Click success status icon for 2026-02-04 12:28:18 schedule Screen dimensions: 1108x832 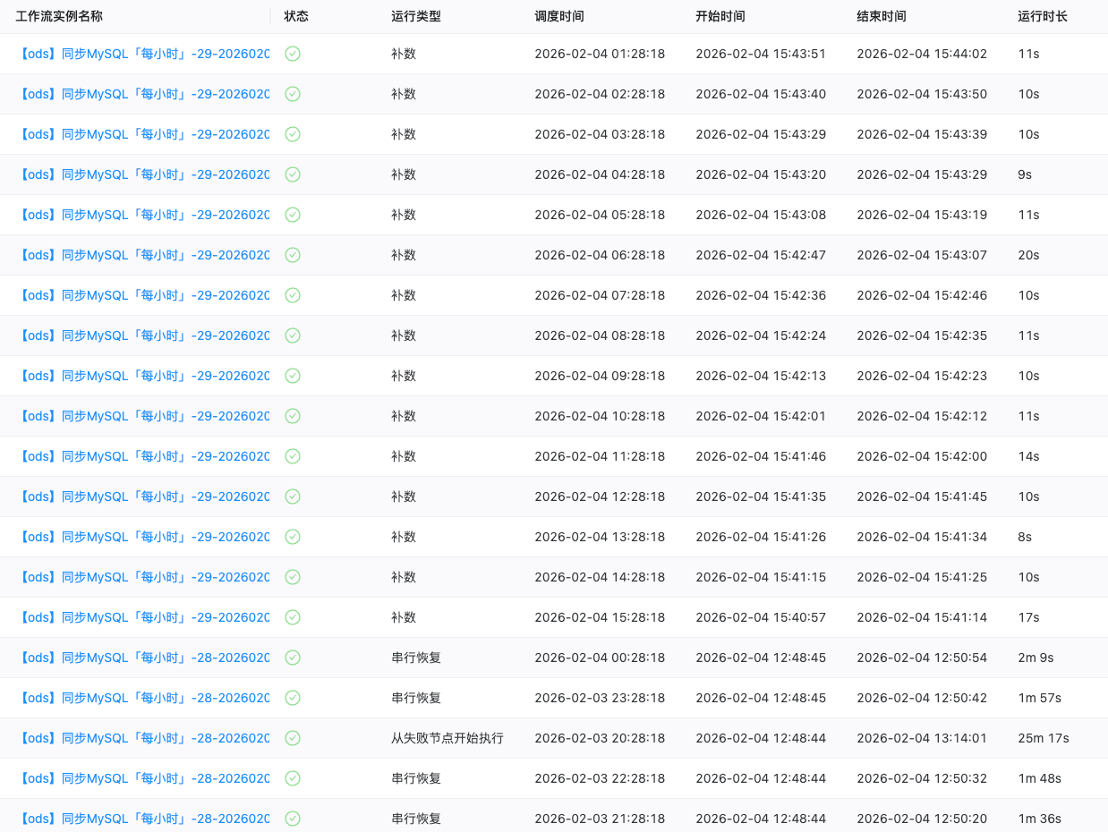pos(293,497)
